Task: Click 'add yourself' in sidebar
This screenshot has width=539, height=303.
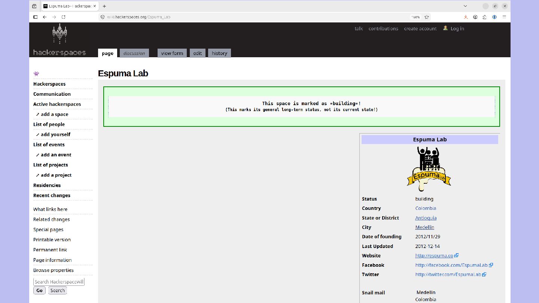Action: [x=56, y=134]
